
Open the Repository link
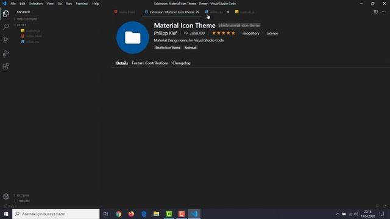click(250, 33)
